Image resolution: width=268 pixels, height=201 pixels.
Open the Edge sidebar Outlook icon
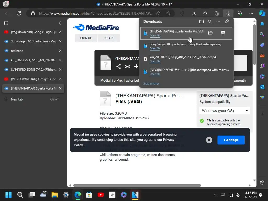262,87
